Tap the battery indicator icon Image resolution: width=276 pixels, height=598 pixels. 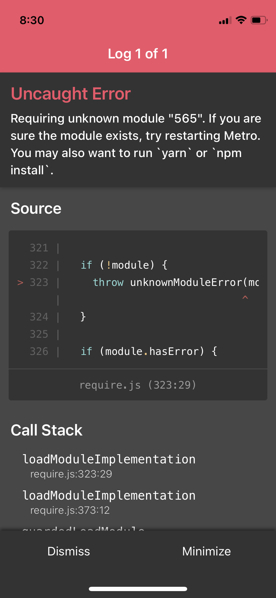click(x=259, y=20)
